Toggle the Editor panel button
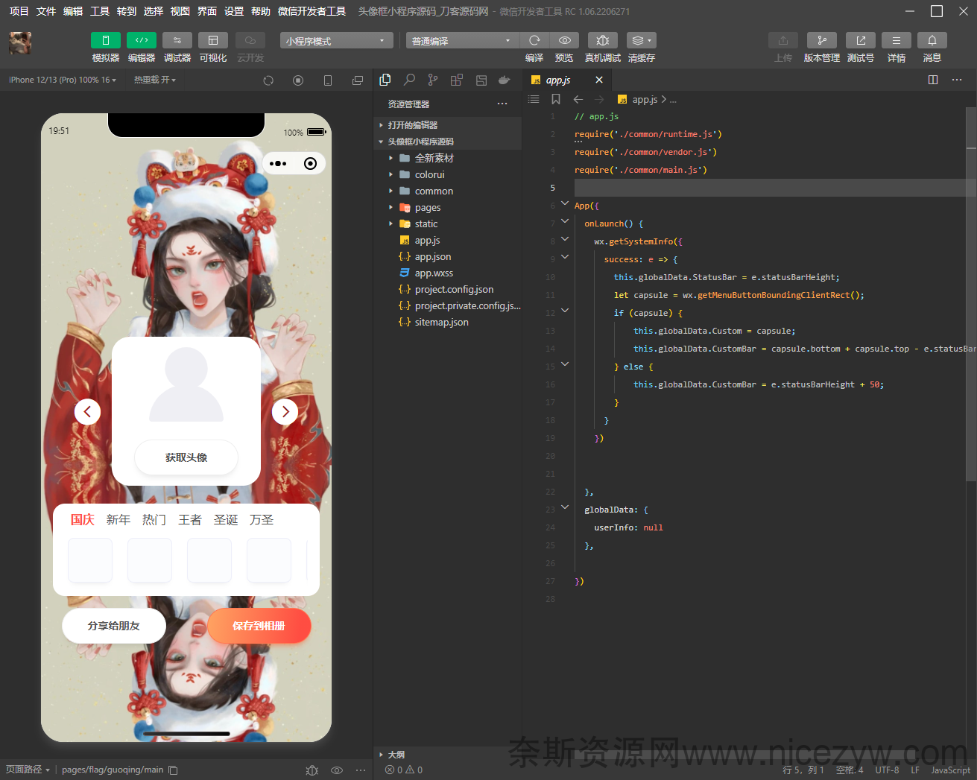This screenshot has width=977, height=780. (x=142, y=40)
